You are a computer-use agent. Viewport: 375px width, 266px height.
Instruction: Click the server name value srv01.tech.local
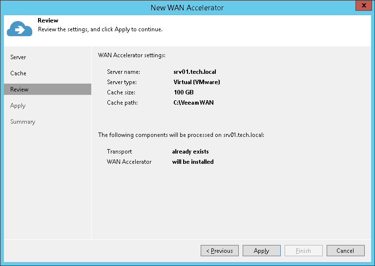(194, 72)
